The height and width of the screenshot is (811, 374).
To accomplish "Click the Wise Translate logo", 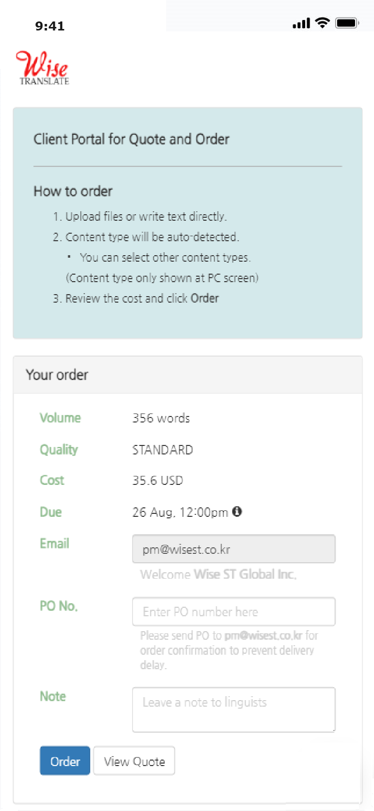I will coord(43,68).
